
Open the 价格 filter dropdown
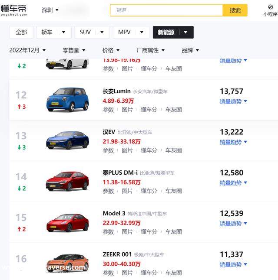coord(111,50)
